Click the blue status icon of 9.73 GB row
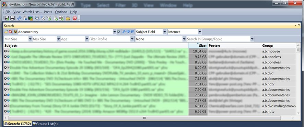Image resolution: width=304 pixels, height=127 pixels. pyautogui.click(x=8, y=57)
